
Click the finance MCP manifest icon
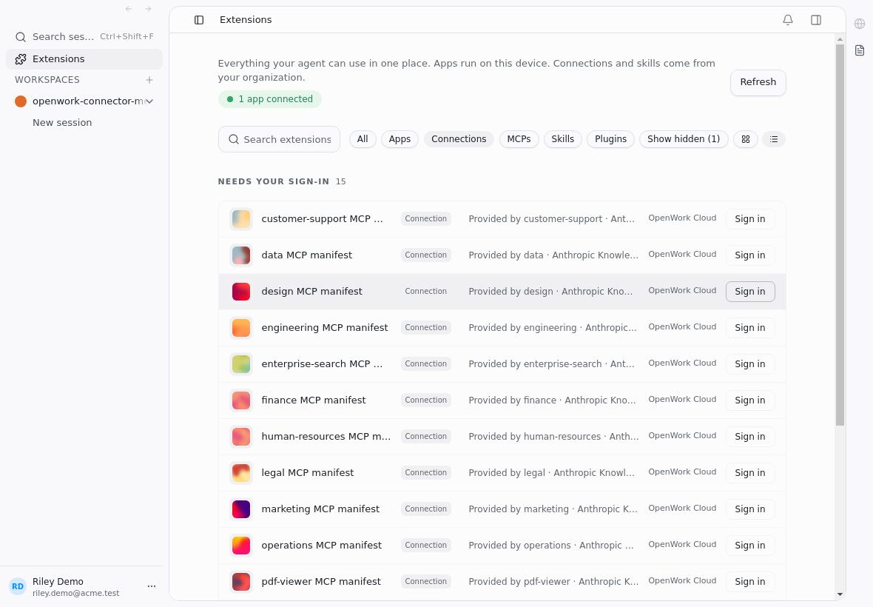coord(241,400)
